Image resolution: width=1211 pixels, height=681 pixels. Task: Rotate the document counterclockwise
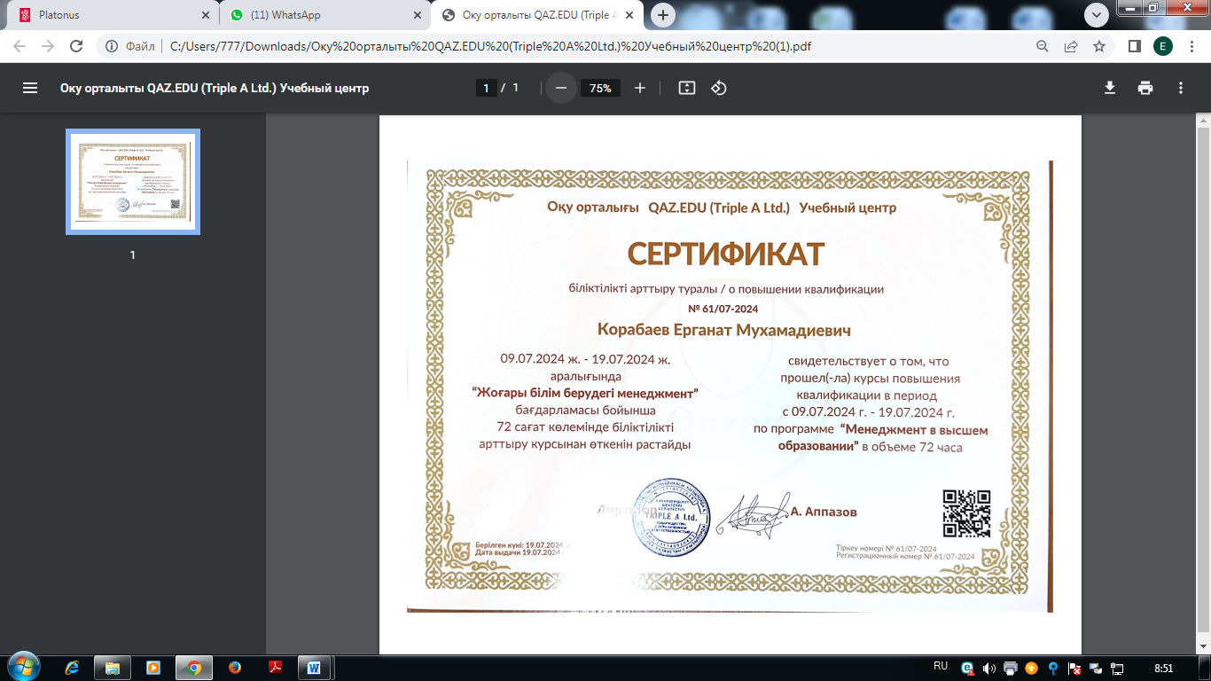[719, 88]
